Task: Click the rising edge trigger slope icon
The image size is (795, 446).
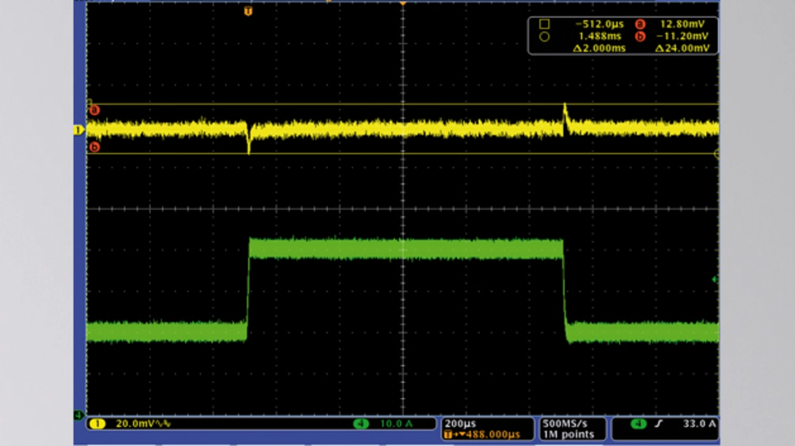Action: [x=658, y=424]
